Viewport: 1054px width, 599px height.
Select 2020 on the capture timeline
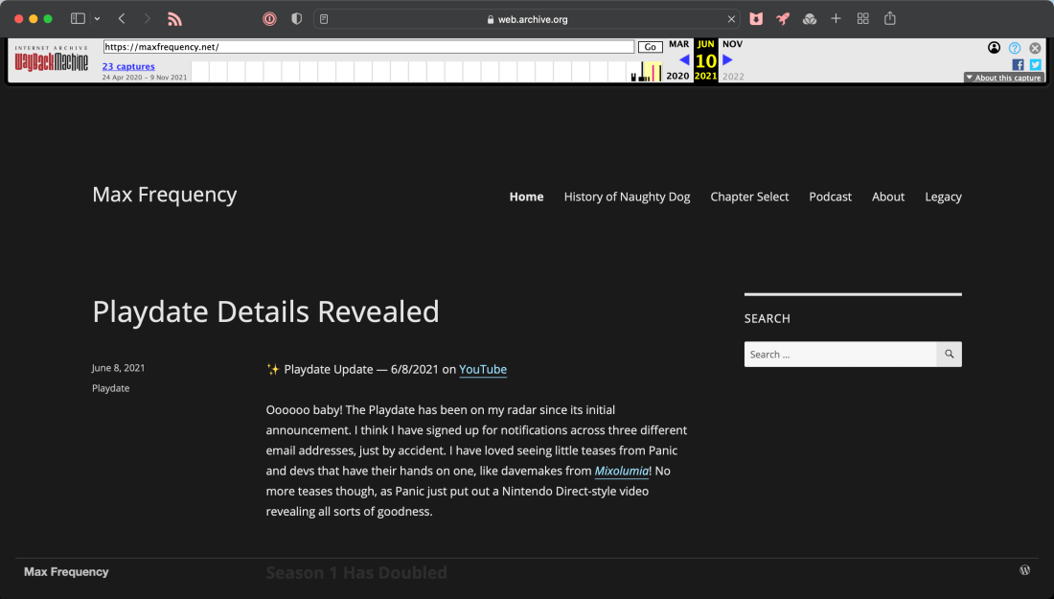click(677, 76)
